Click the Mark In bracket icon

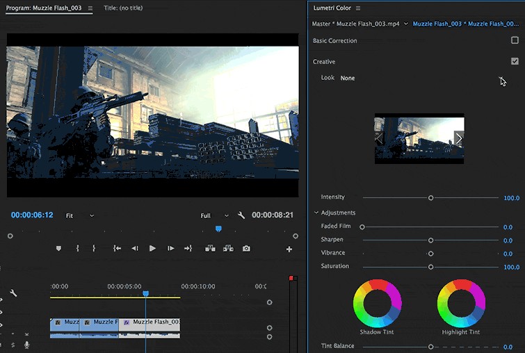[77, 248]
